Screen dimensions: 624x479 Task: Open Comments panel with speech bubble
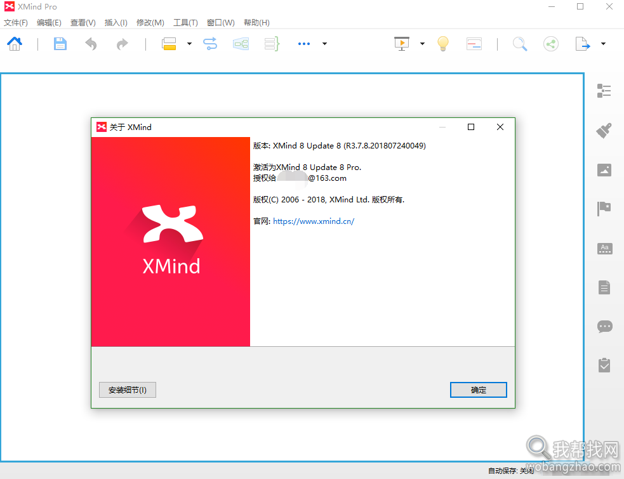coord(604,327)
